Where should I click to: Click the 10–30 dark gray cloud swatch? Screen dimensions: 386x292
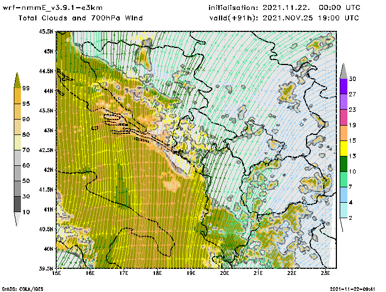[18, 204]
